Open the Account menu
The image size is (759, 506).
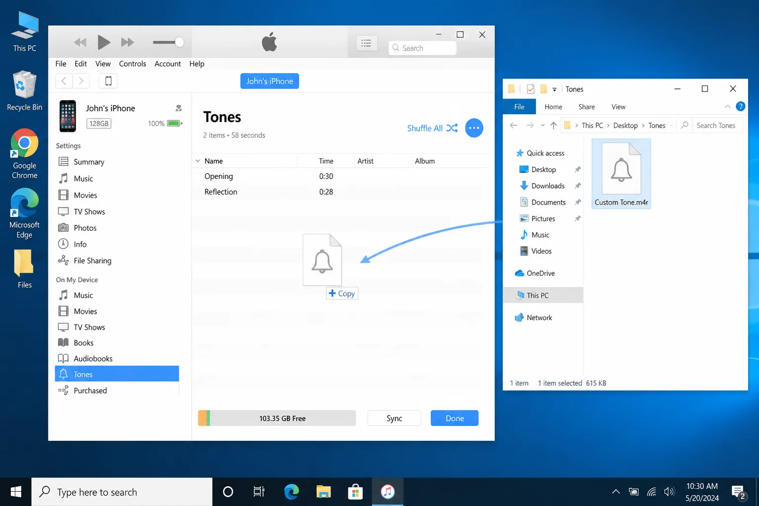pyautogui.click(x=168, y=64)
